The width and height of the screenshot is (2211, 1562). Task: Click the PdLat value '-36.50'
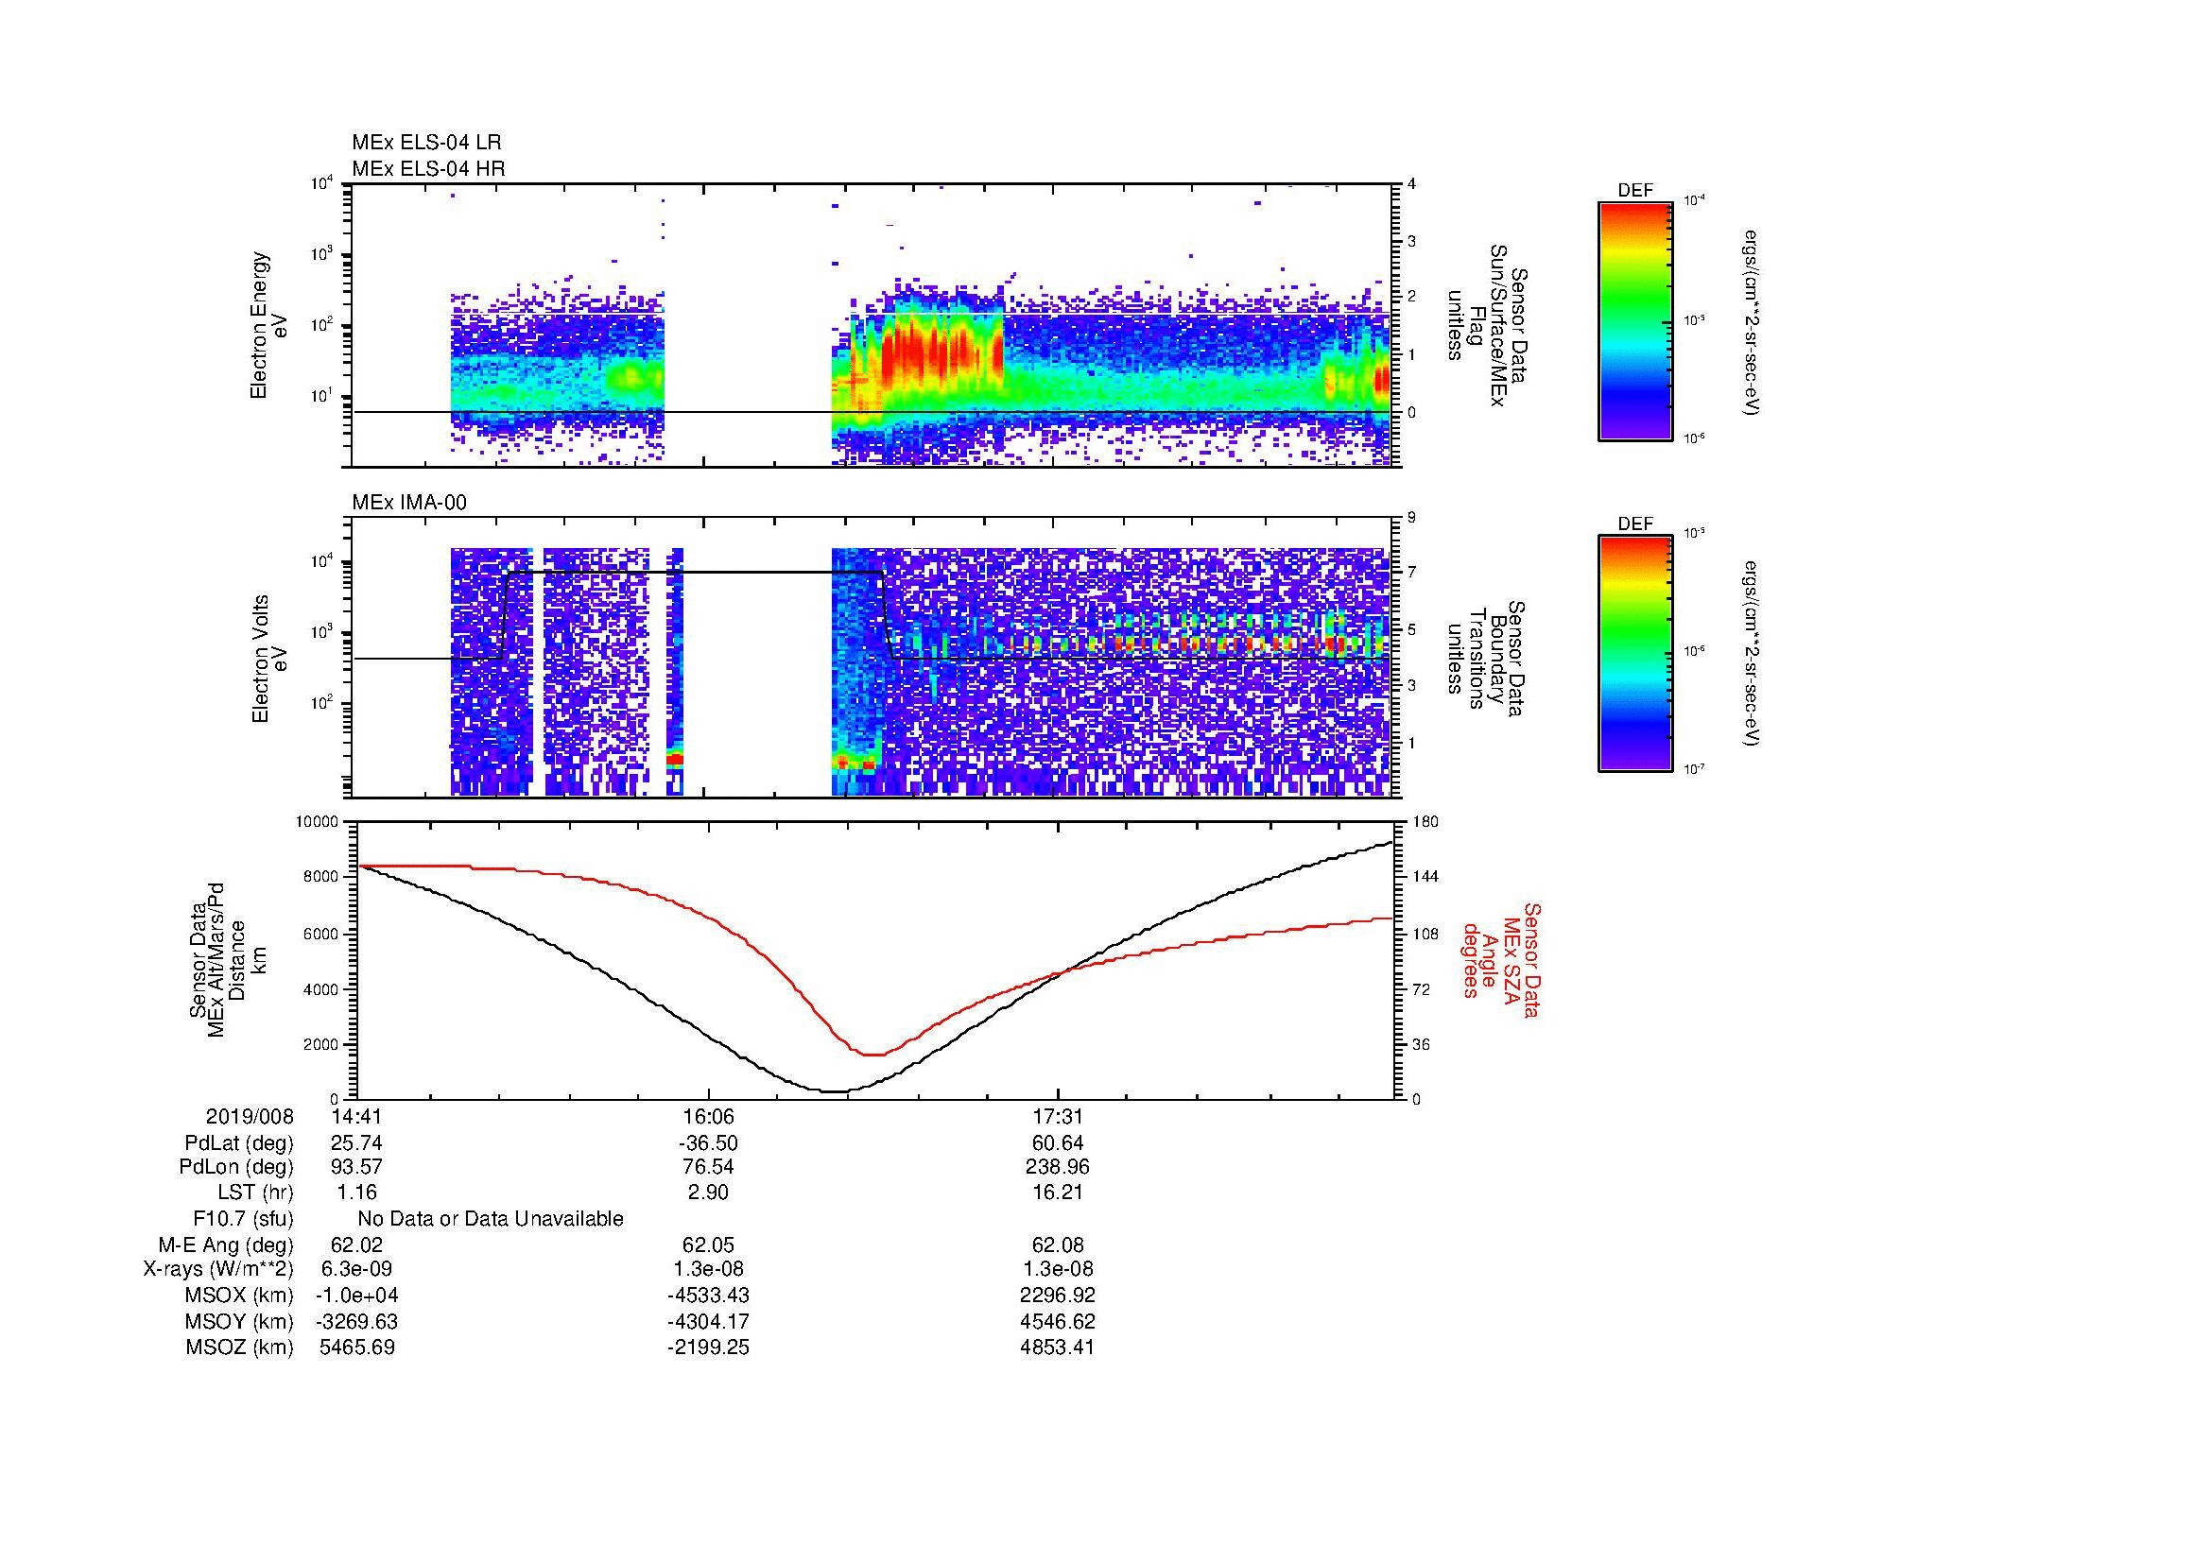708,1143
